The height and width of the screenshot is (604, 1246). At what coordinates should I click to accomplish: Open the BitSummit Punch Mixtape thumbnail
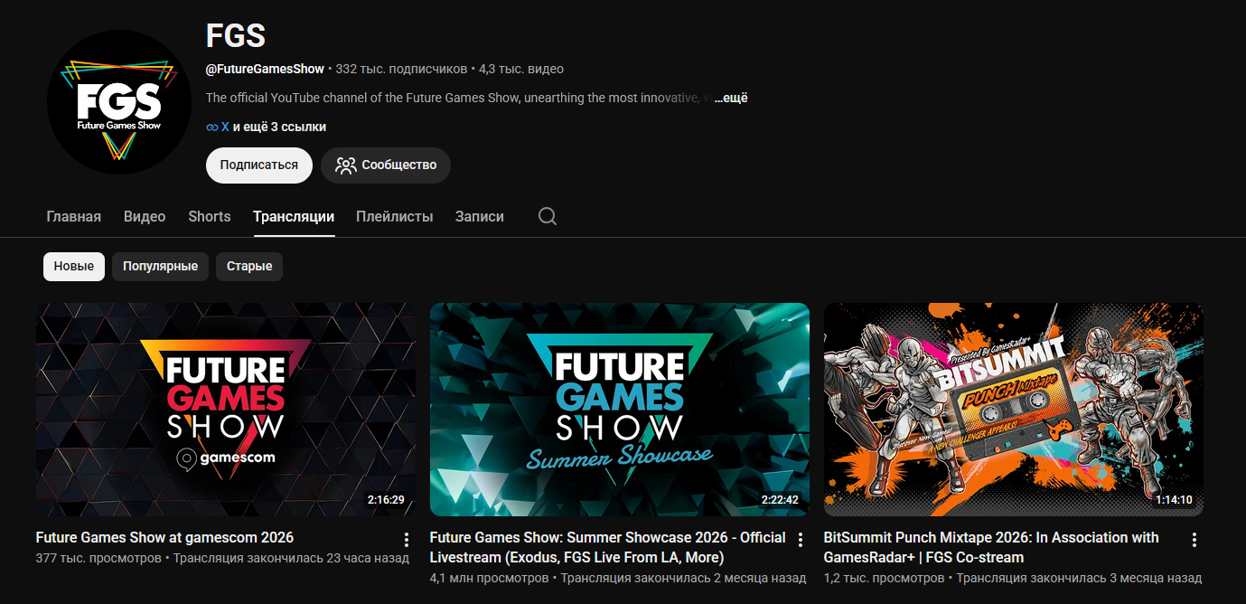1014,410
